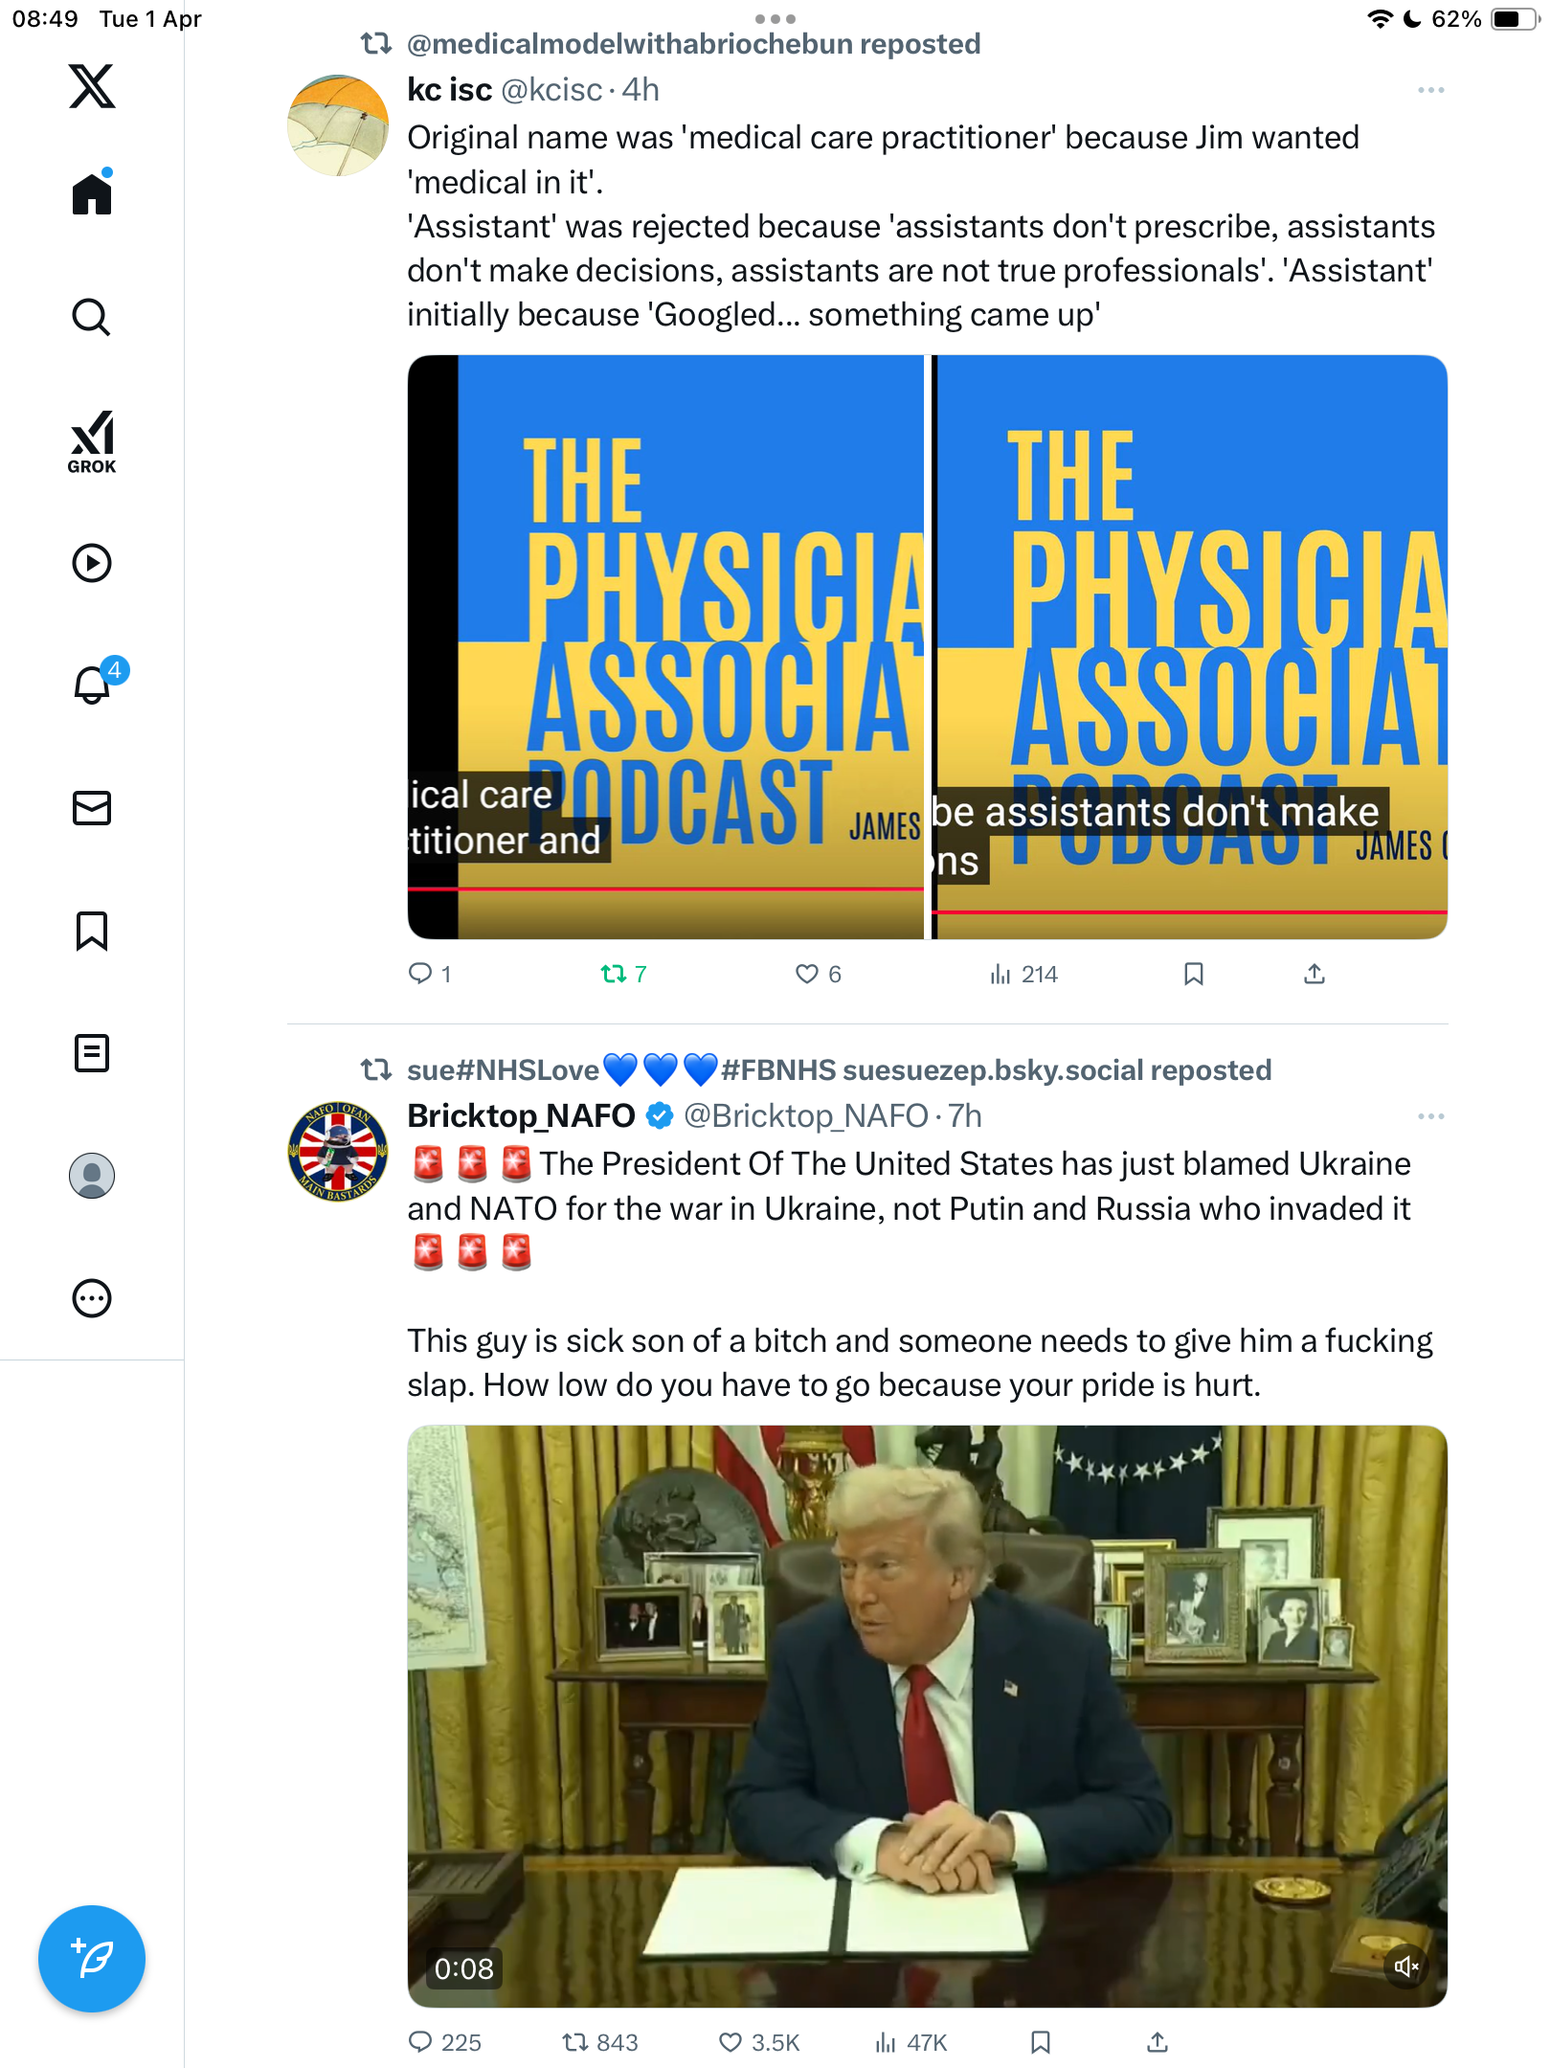The height and width of the screenshot is (2068, 1551).
Task: Click the @kcisc handle link
Action: click(552, 90)
